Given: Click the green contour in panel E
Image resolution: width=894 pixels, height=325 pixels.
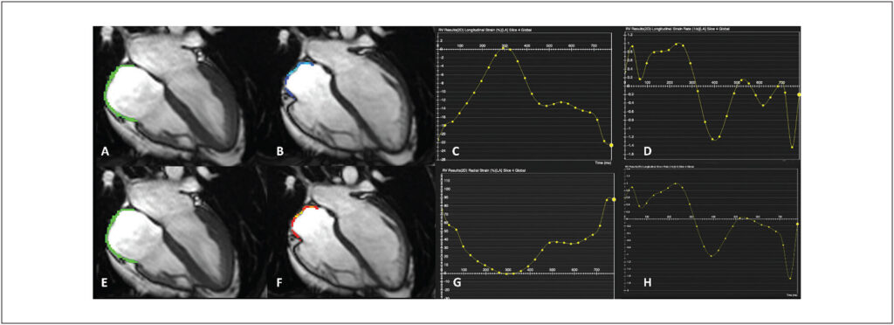Looking at the screenshot, I should click(108, 239).
